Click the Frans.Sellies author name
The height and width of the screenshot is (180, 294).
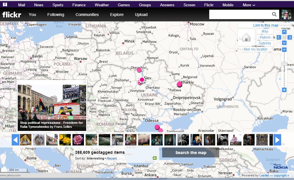63,127
